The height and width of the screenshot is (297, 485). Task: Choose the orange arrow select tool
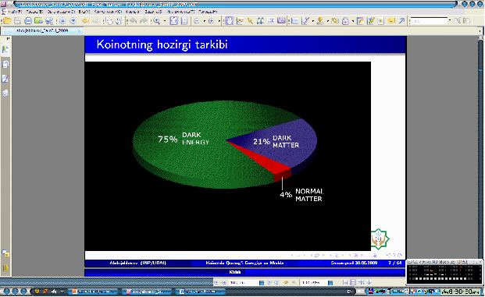point(250,21)
